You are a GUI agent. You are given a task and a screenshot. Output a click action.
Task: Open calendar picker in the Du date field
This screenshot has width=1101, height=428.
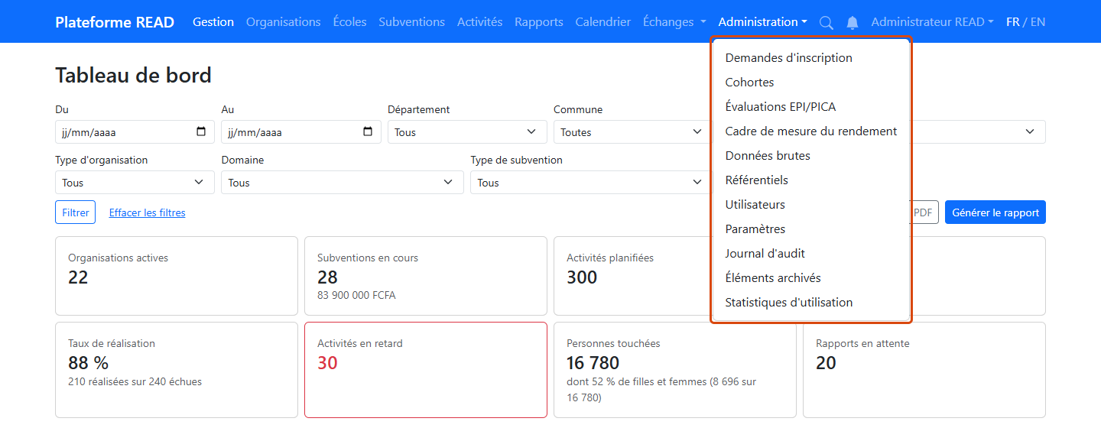(201, 131)
